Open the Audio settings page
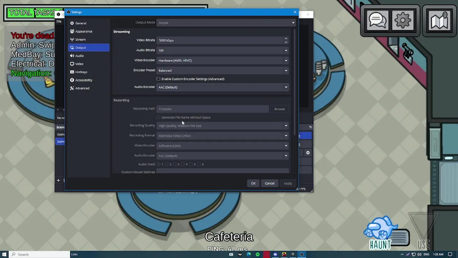458x258 pixels. click(88, 56)
